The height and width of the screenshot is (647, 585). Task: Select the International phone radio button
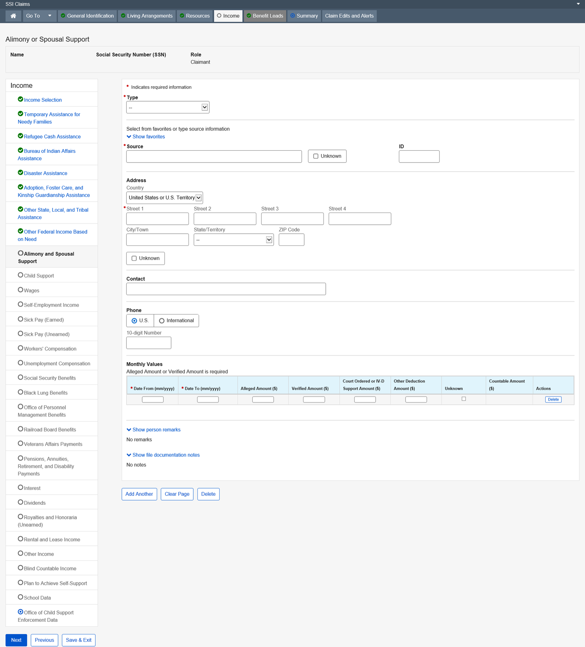[x=162, y=321]
